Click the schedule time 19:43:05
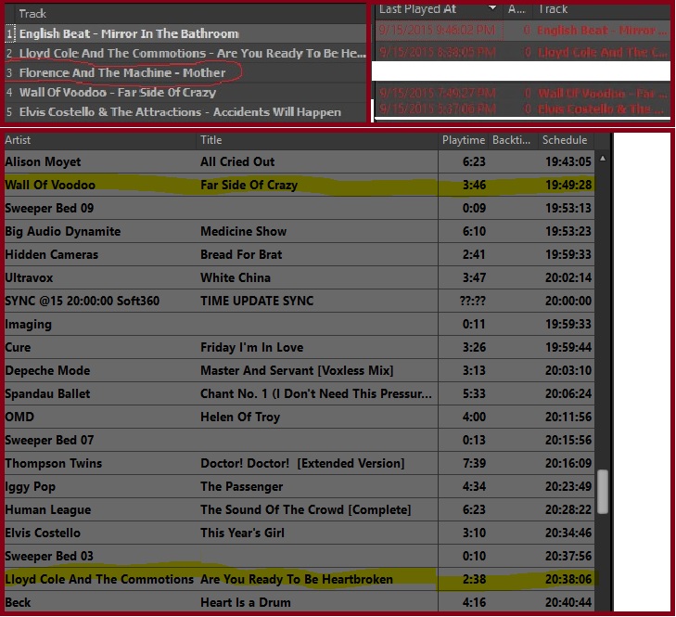 tap(568, 161)
